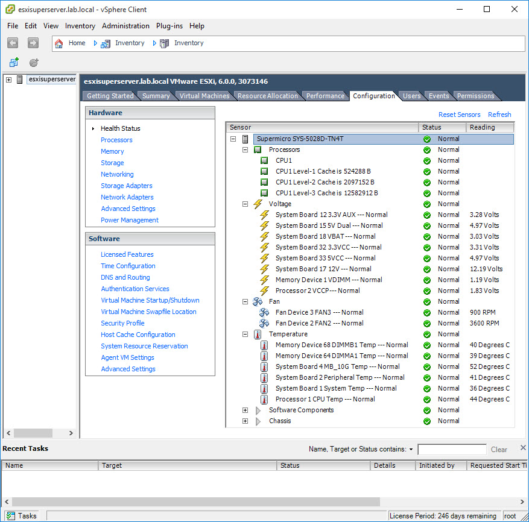Click the green status check for Supermicro SYS-5028D-TN4T
Image resolution: width=529 pixels, height=522 pixels.
click(x=427, y=139)
